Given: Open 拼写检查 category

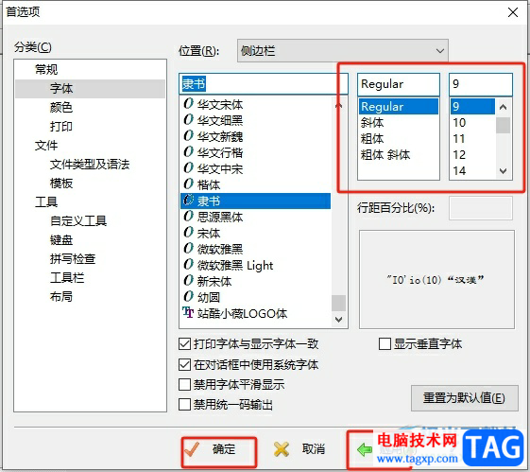Looking at the screenshot, I should click(73, 259).
